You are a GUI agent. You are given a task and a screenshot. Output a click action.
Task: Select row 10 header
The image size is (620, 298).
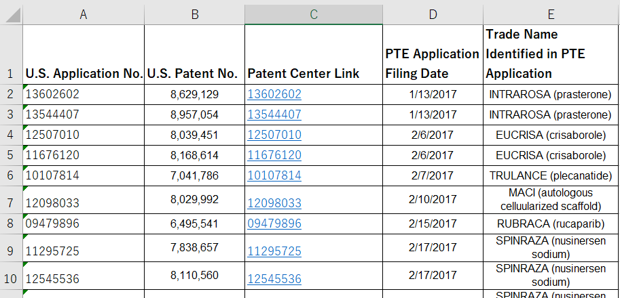(x=11, y=276)
